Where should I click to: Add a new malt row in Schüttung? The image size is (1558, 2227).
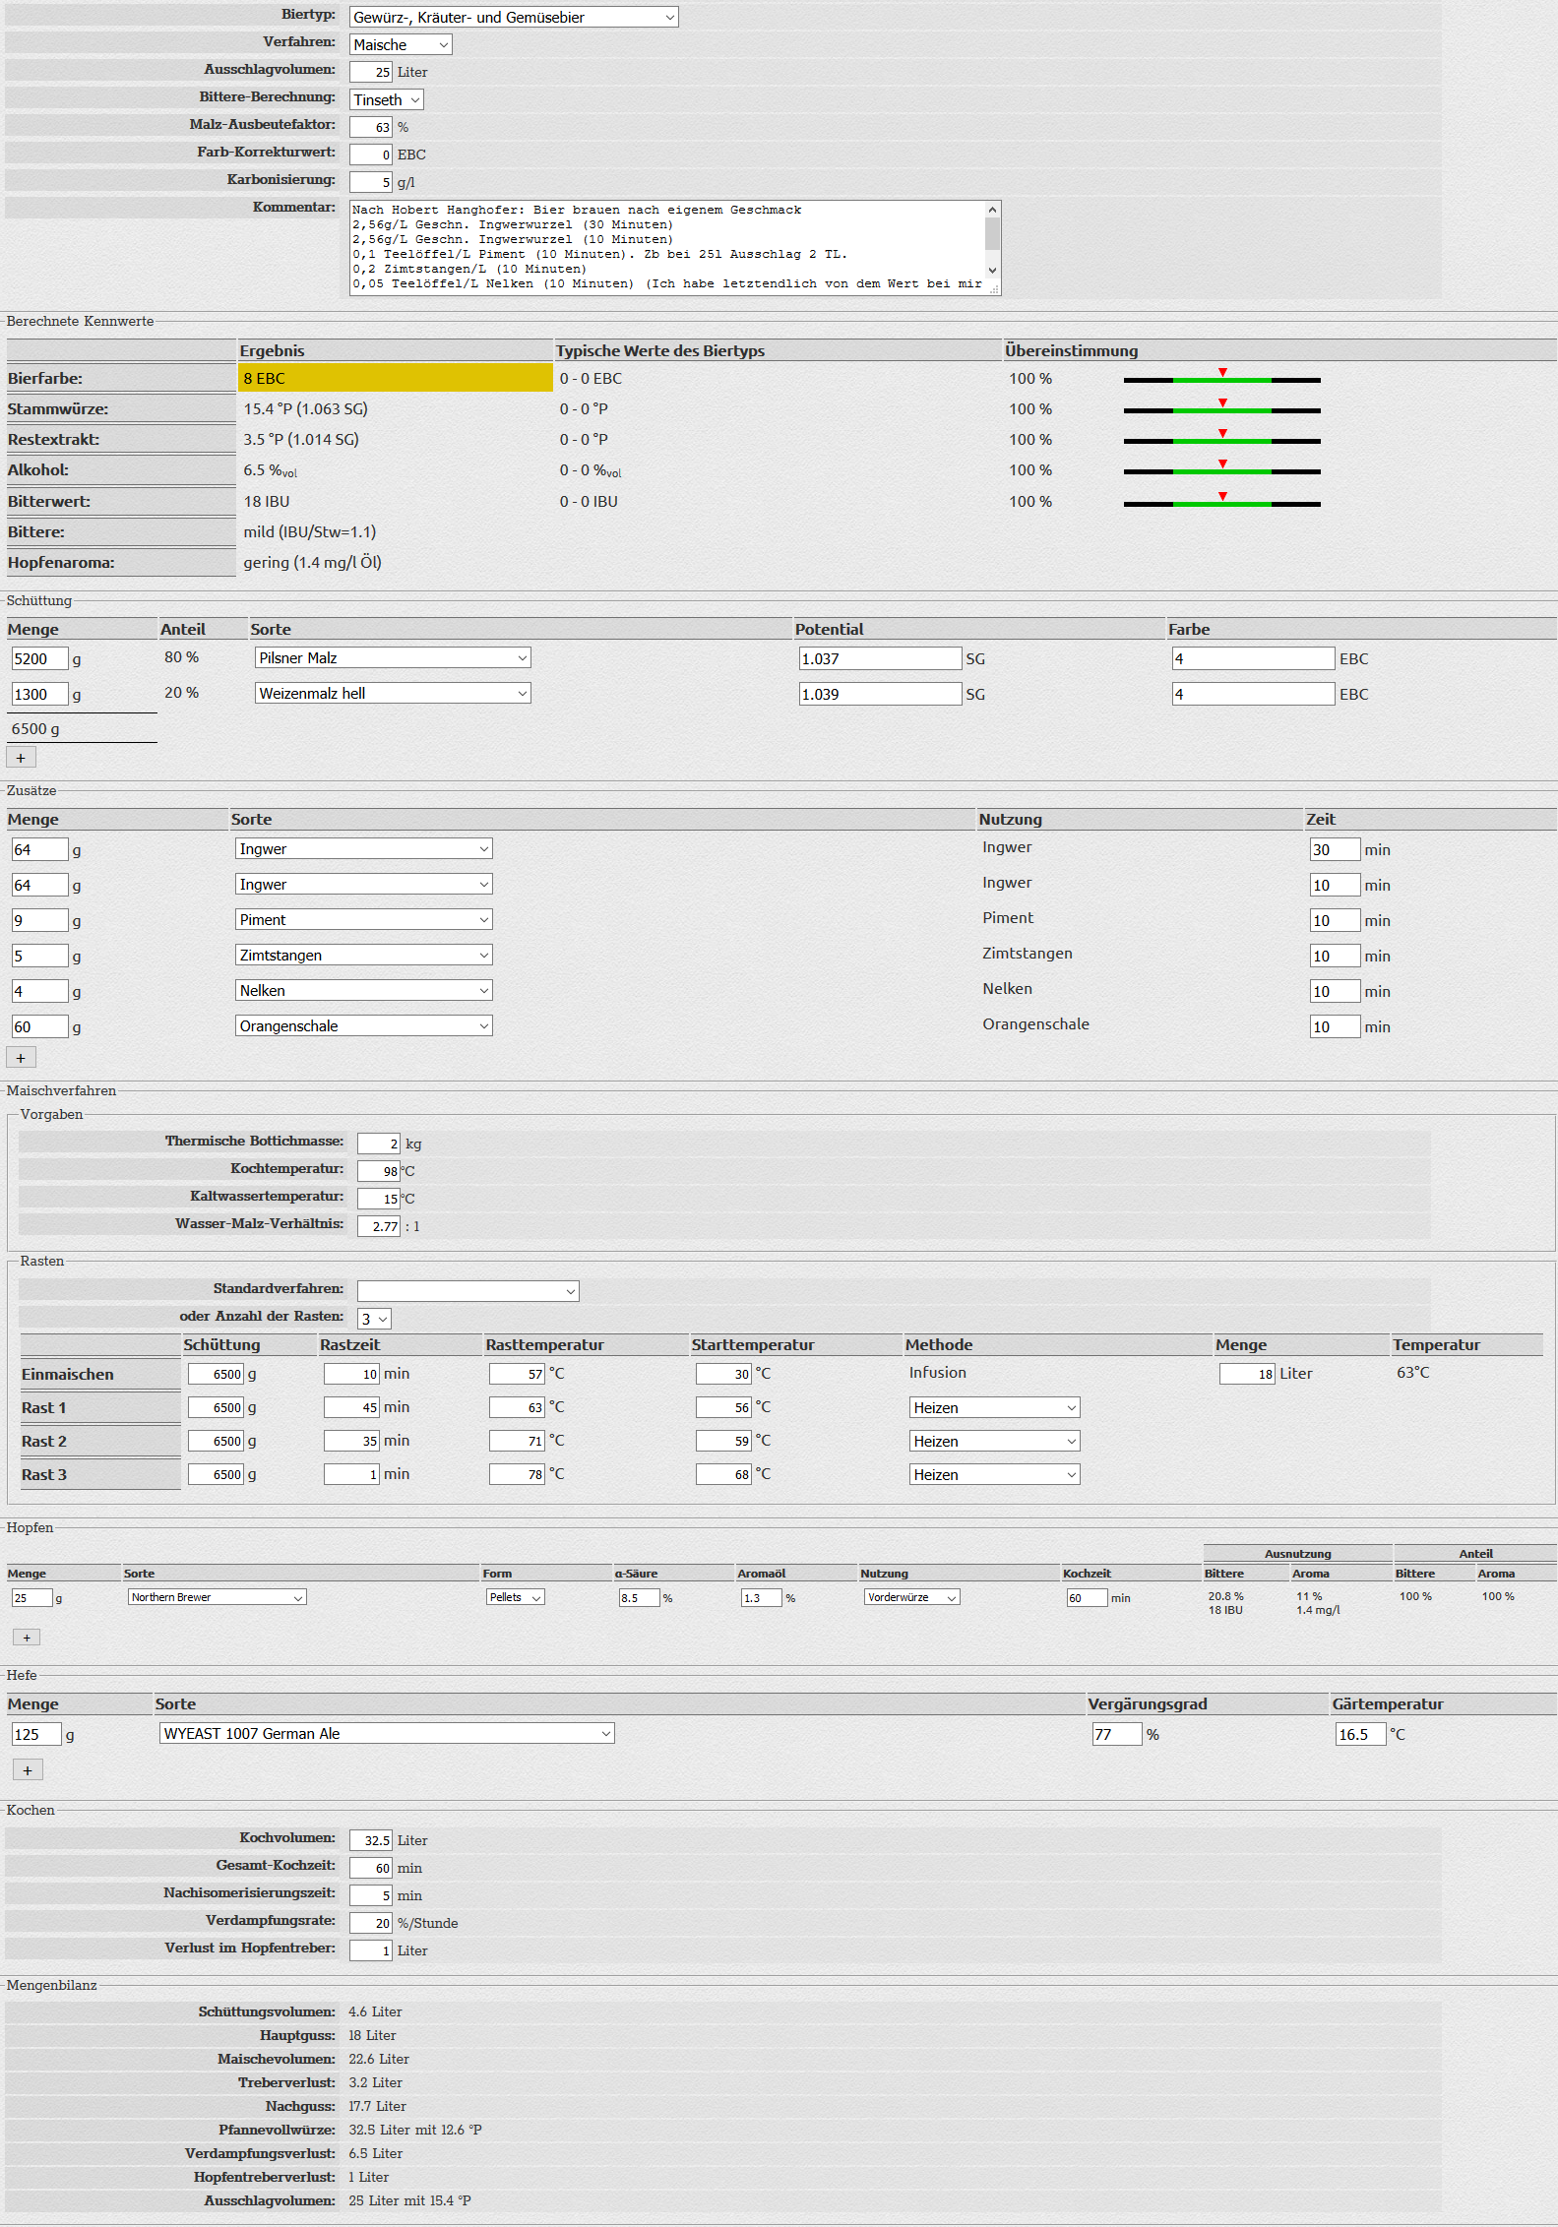coord(21,758)
